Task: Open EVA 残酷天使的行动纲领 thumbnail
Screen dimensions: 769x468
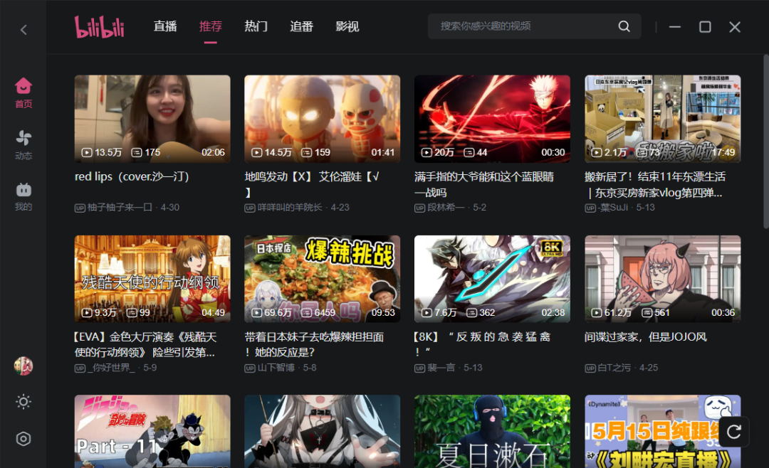Action: coord(152,279)
